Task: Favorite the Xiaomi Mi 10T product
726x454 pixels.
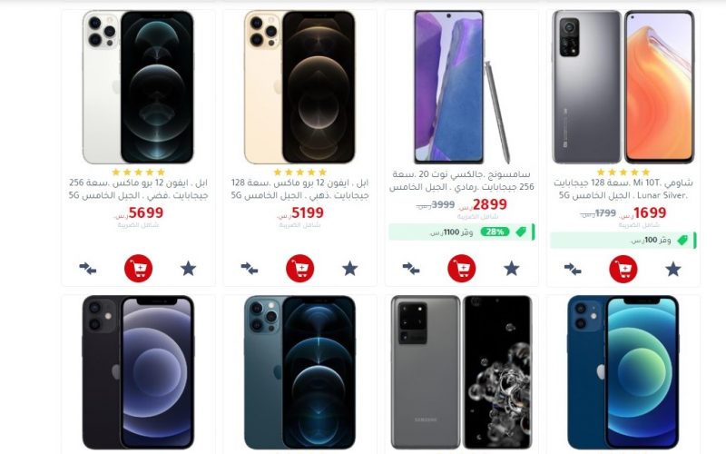Action: (x=673, y=269)
